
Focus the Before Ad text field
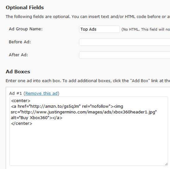(x=125, y=42)
